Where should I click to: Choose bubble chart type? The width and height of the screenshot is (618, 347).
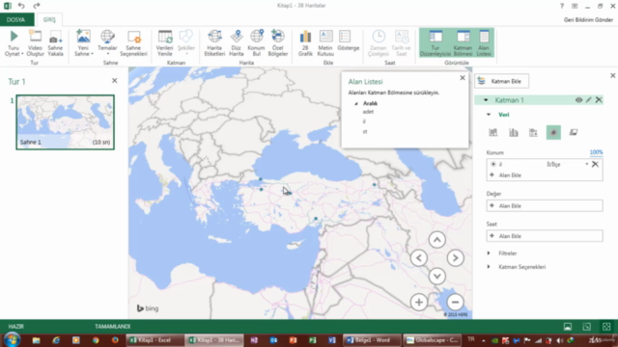point(533,133)
